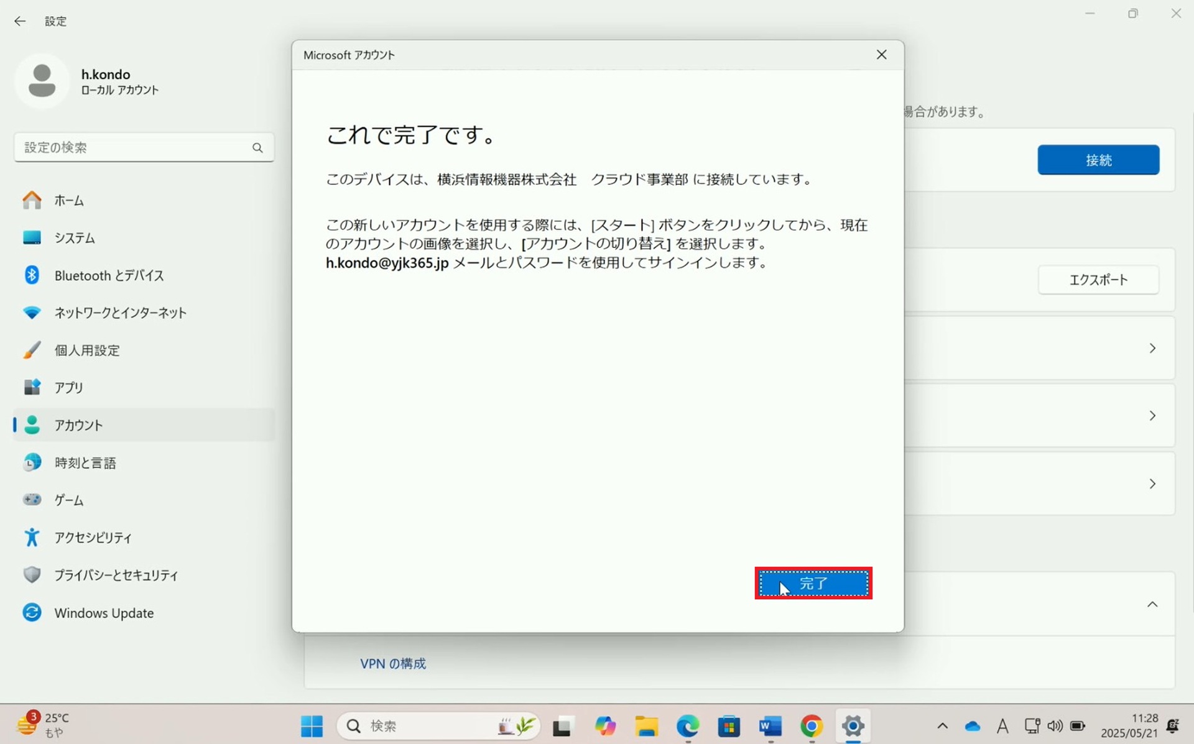Click the paintbrush 個人用設定 icon
This screenshot has width=1194, height=744.
(32, 350)
